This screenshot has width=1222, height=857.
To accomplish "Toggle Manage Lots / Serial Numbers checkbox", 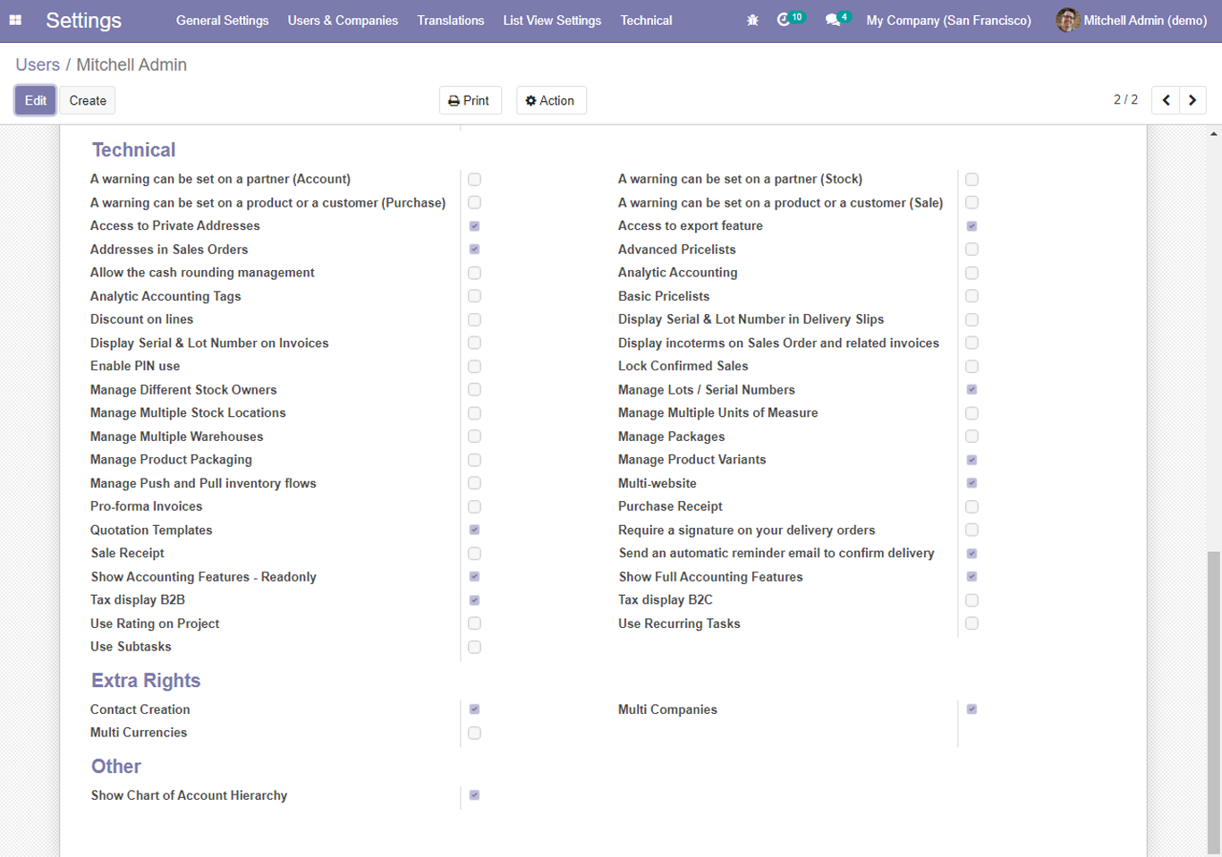I will 972,390.
